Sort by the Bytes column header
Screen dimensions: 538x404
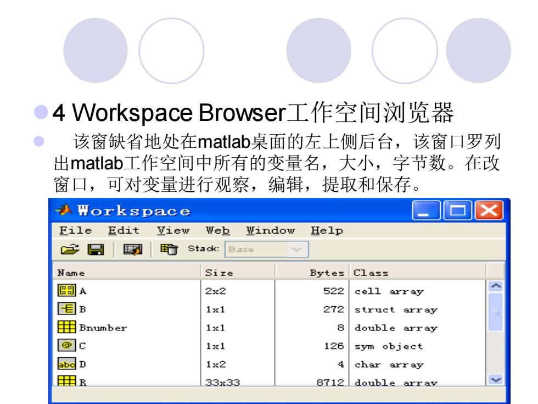[x=312, y=273]
